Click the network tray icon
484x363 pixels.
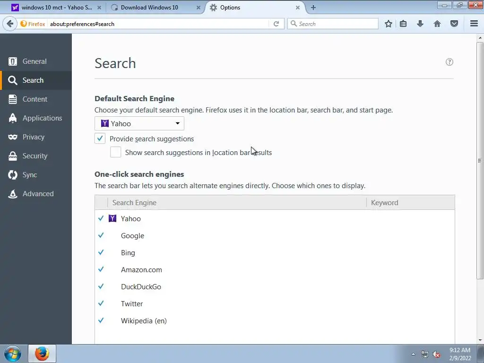425,354
